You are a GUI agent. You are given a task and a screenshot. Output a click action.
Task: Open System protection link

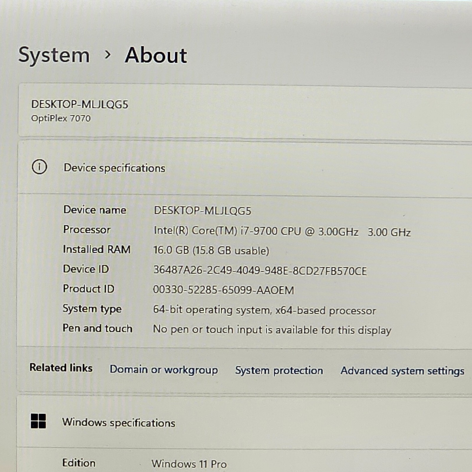coord(279,371)
